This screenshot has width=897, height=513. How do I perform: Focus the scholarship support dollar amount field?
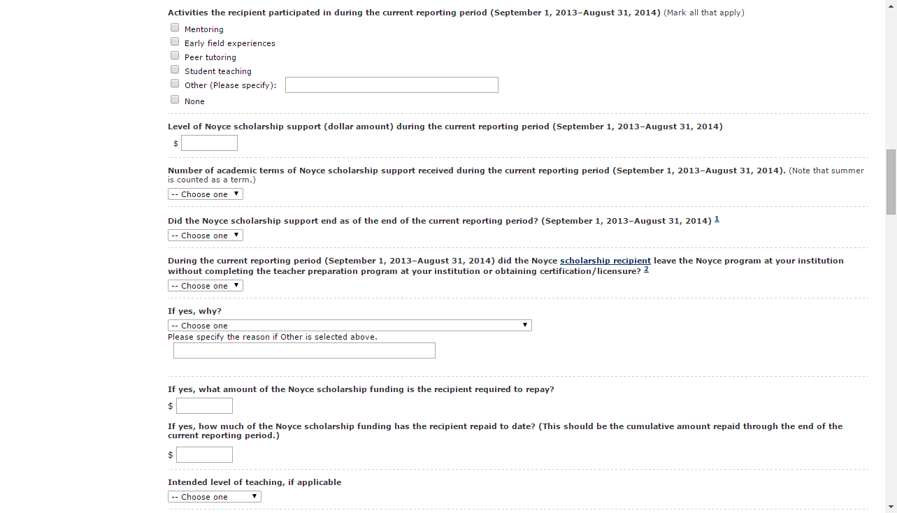click(x=209, y=143)
